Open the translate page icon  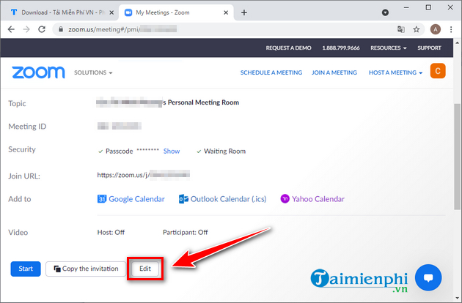400,29
